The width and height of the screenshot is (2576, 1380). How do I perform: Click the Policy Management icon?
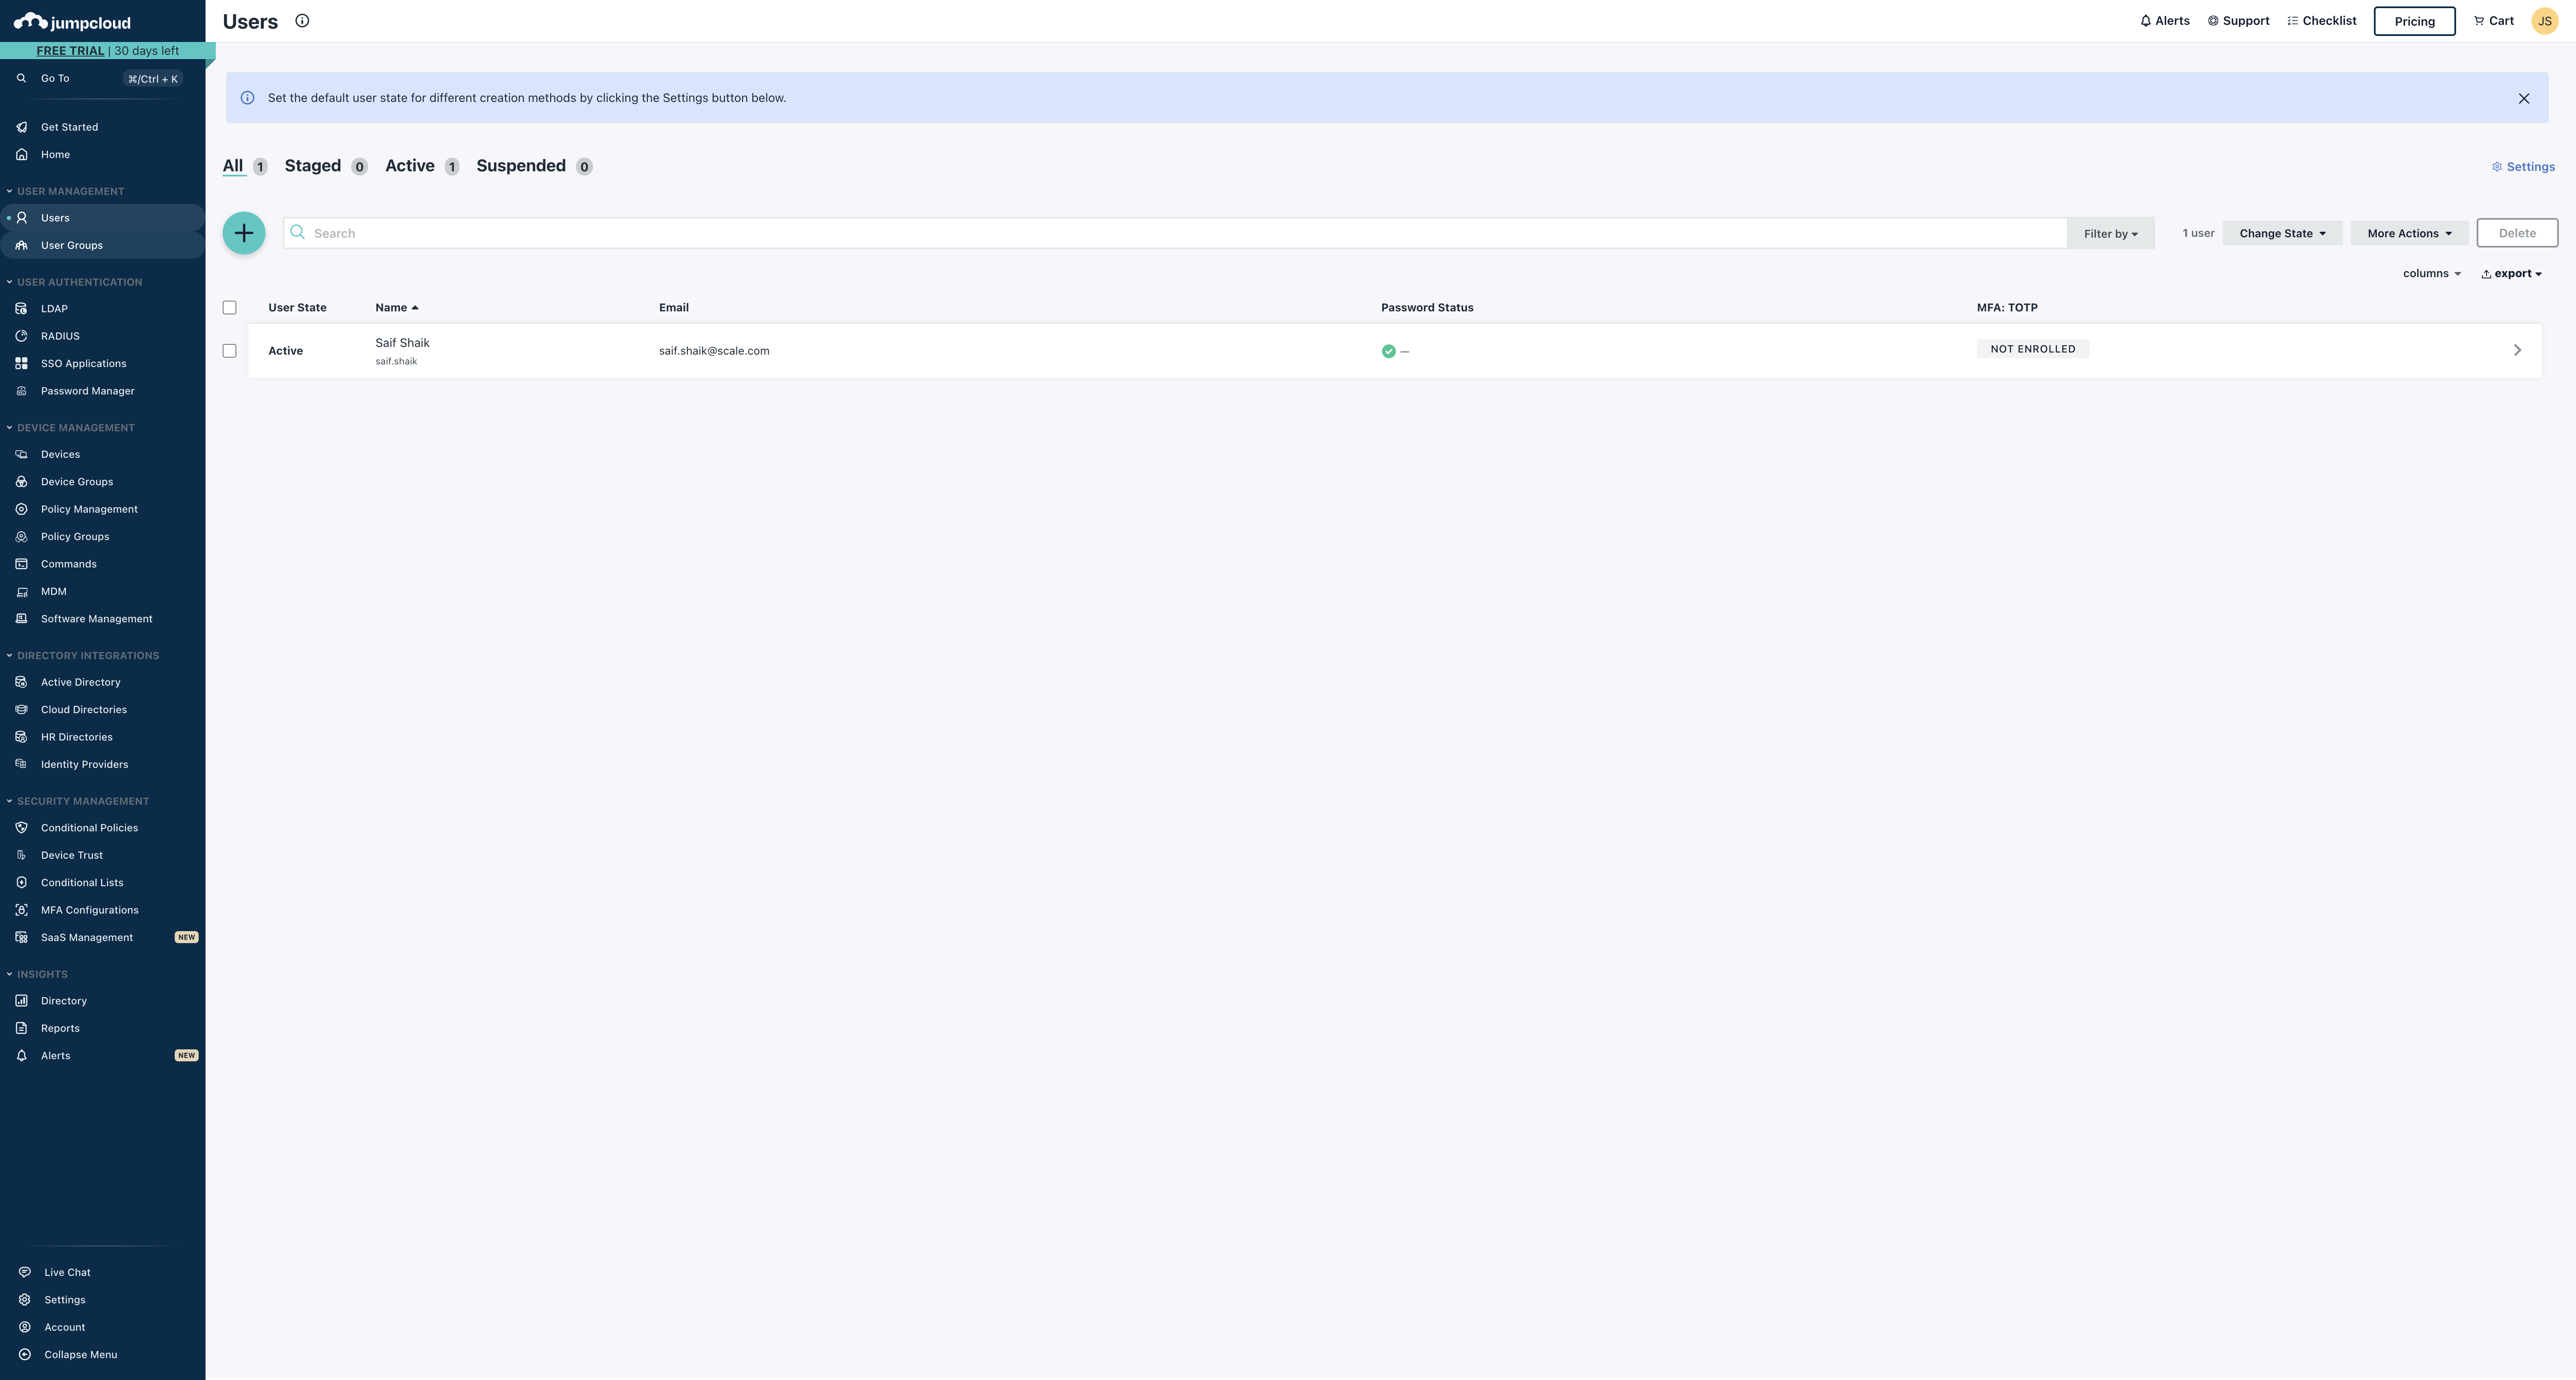tap(21, 509)
